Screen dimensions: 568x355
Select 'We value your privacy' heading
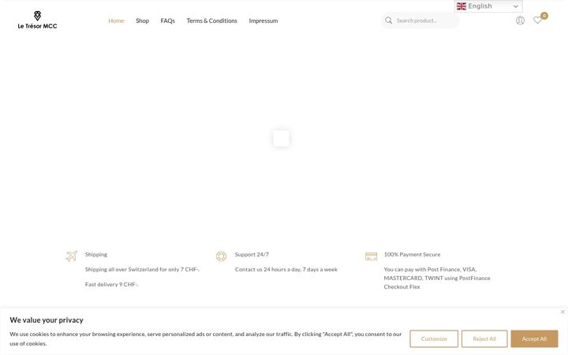coord(47,319)
